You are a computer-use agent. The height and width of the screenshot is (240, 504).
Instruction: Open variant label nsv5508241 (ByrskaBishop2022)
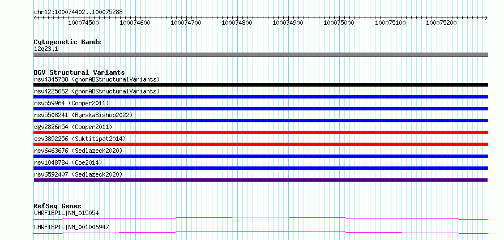(x=83, y=115)
